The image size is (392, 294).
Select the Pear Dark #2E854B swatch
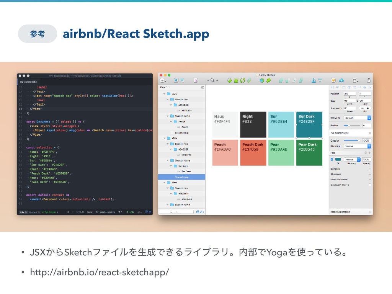[309, 152]
